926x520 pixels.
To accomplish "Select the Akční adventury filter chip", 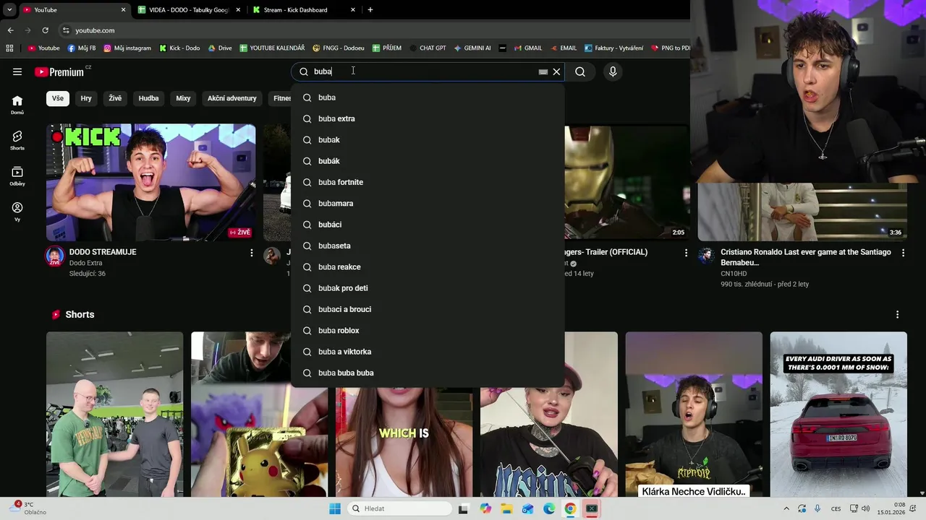I will tap(232, 98).
